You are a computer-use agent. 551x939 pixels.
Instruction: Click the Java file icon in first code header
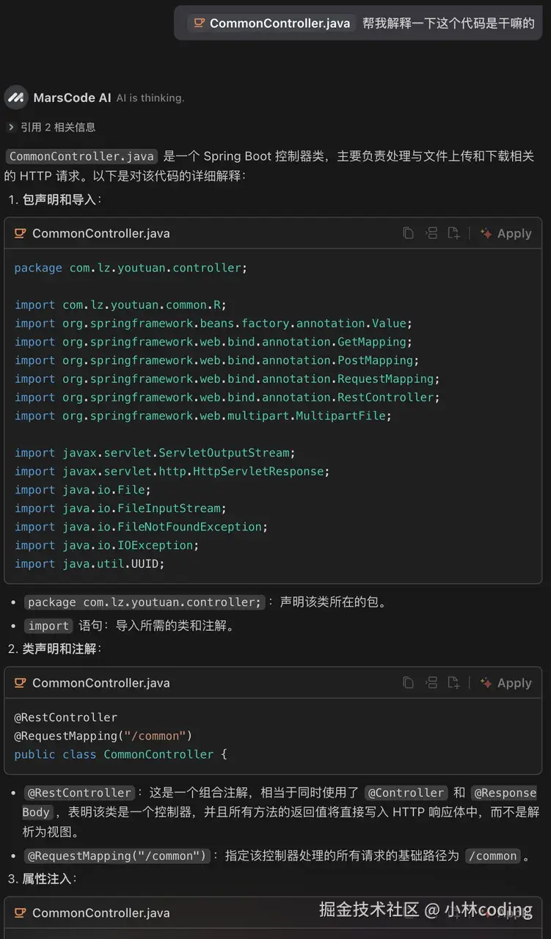point(21,233)
